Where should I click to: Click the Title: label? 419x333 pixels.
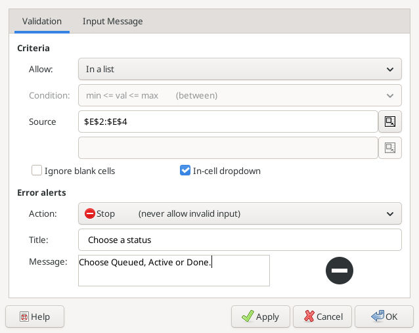point(39,240)
